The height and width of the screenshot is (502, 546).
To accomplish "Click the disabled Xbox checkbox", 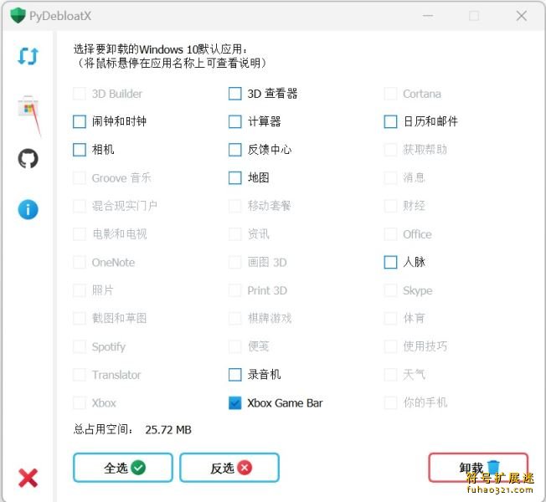I will point(79,402).
